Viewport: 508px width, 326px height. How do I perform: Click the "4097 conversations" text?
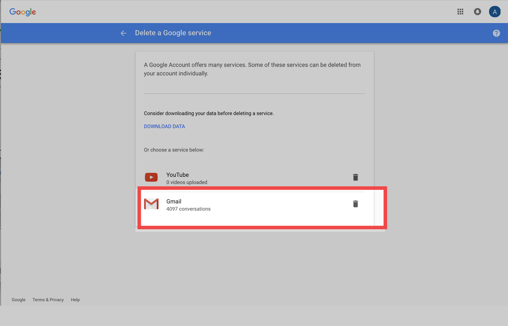pos(188,209)
